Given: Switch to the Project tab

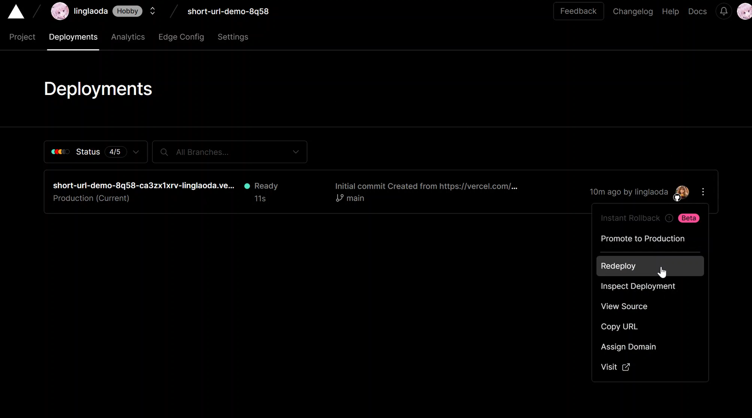Looking at the screenshot, I should 22,37.
